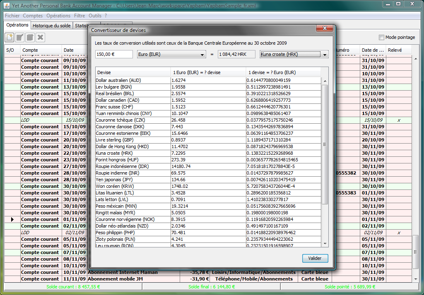Click the new transaction toolbar icon

(x=10, y=37)
